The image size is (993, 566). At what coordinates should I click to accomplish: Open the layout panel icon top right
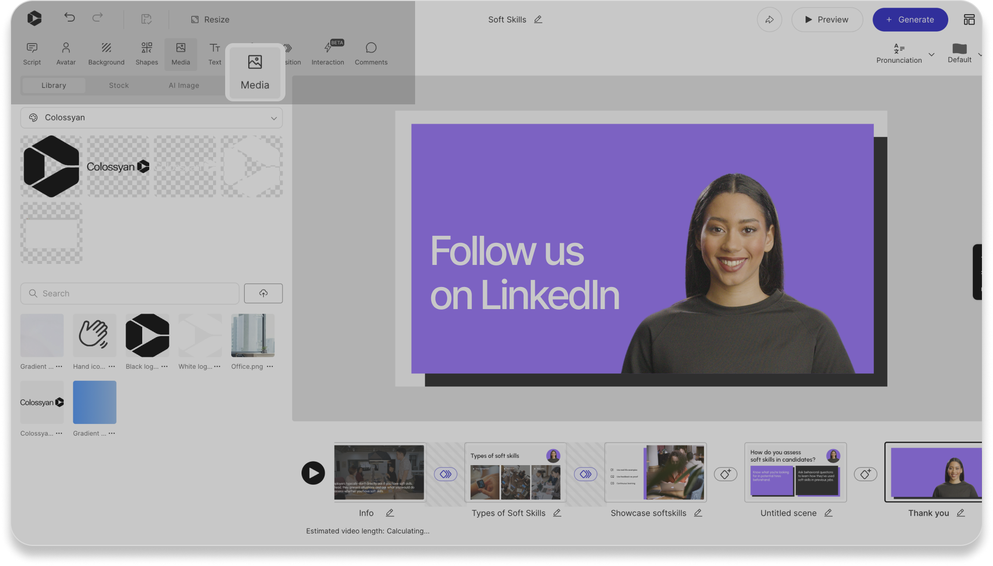[x=969, y=20]
